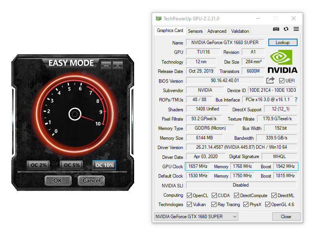319x235 pixels.
Task: Click the Default Boost 1815 MHz value
Action: [285, 176]
